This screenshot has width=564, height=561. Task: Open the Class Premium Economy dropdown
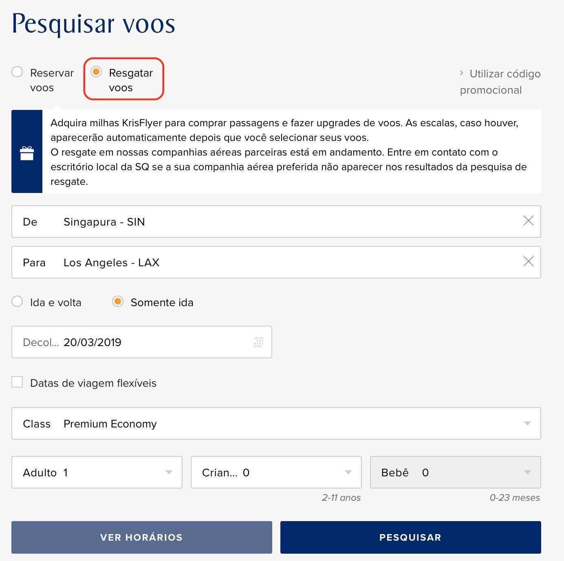click(x=276, y=423)
